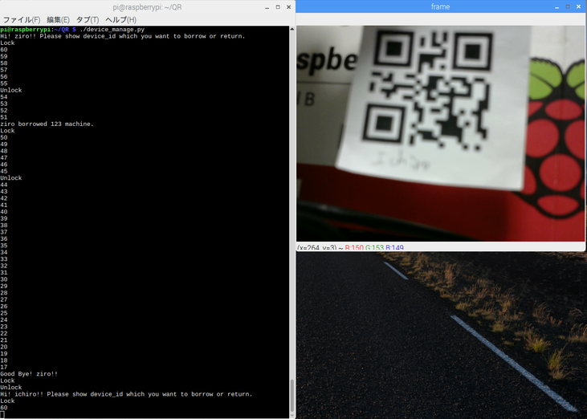
Task: Open the 編集(E) menu
Action: tap(57, 19)
